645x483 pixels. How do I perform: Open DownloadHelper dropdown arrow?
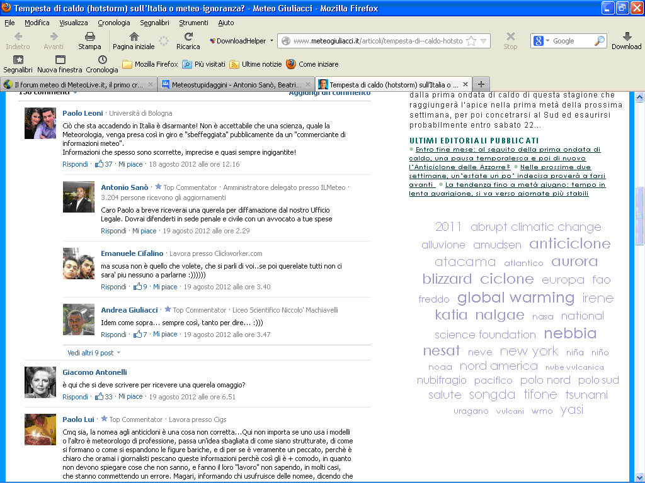point(271,41)
